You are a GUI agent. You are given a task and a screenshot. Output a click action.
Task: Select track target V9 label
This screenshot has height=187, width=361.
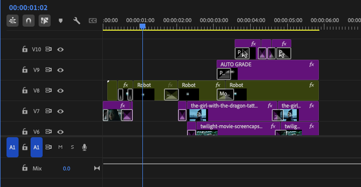(37, 70)
